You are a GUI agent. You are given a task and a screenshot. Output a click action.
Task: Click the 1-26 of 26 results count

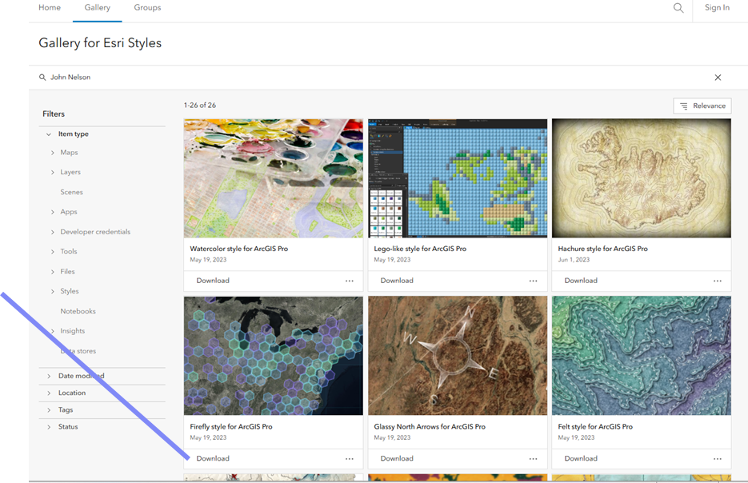200,106
